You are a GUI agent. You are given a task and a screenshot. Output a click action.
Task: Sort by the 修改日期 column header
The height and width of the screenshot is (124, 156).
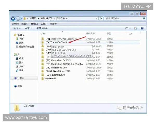(x=90, y=34)
